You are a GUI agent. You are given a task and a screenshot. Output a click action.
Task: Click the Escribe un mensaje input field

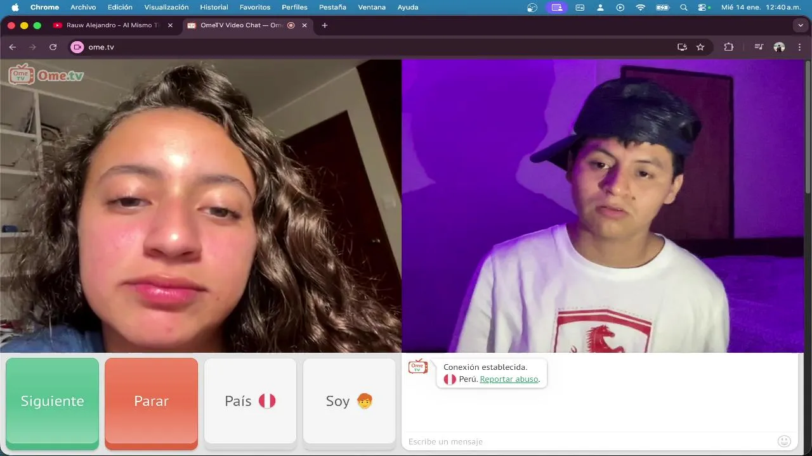(x=590, y=441)
